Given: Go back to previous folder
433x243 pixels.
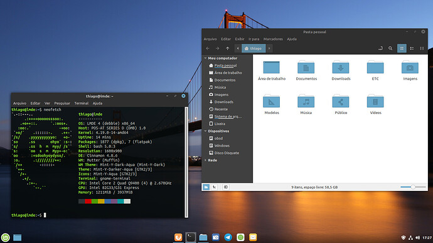Looking at the screenshot, I should tap(207, 48).
